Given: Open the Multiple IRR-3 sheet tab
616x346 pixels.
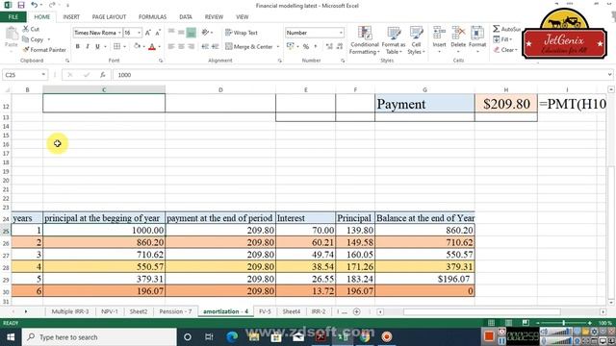Looking at the screenshot, I should point(70,311).
